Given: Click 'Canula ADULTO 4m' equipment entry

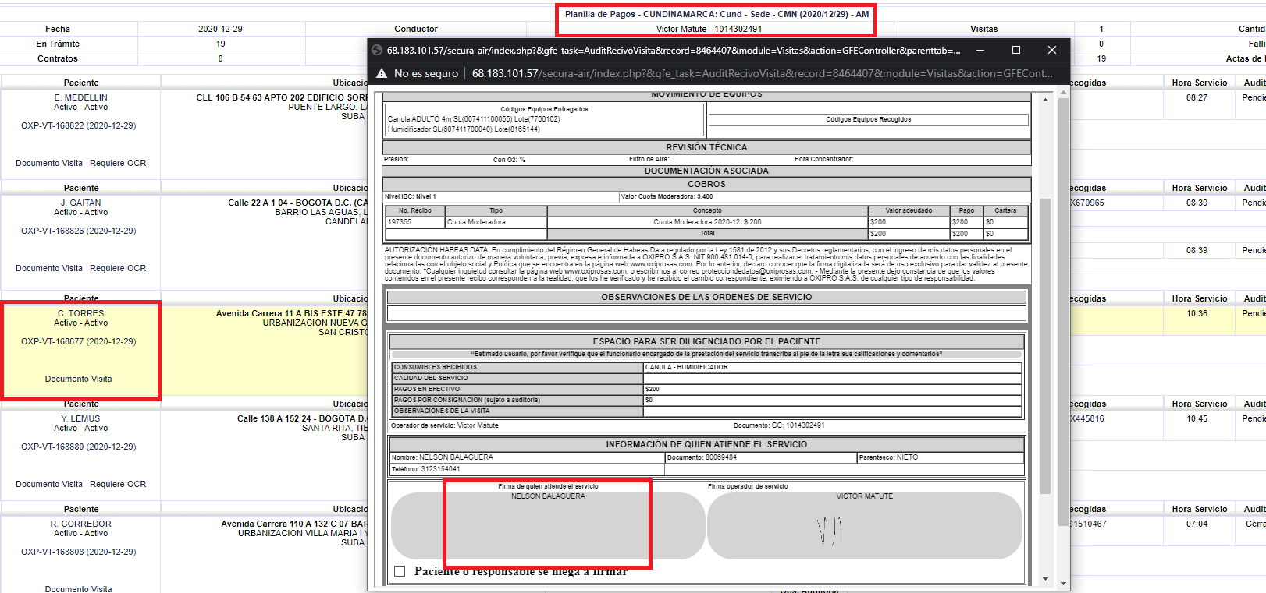Looking at the screenshot, I should click(x=474, y=119).
